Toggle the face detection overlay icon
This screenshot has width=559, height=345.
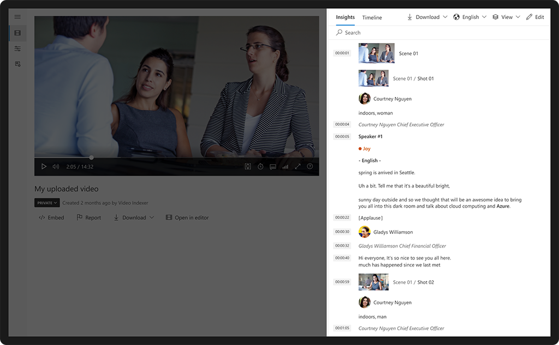(247, 166)
